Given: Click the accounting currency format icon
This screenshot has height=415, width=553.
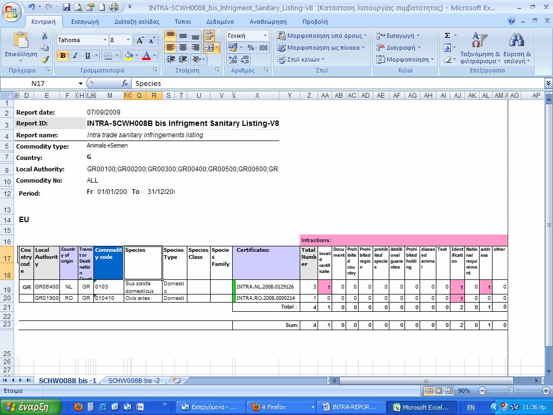Looking at the screenshot, I should 232,48.
